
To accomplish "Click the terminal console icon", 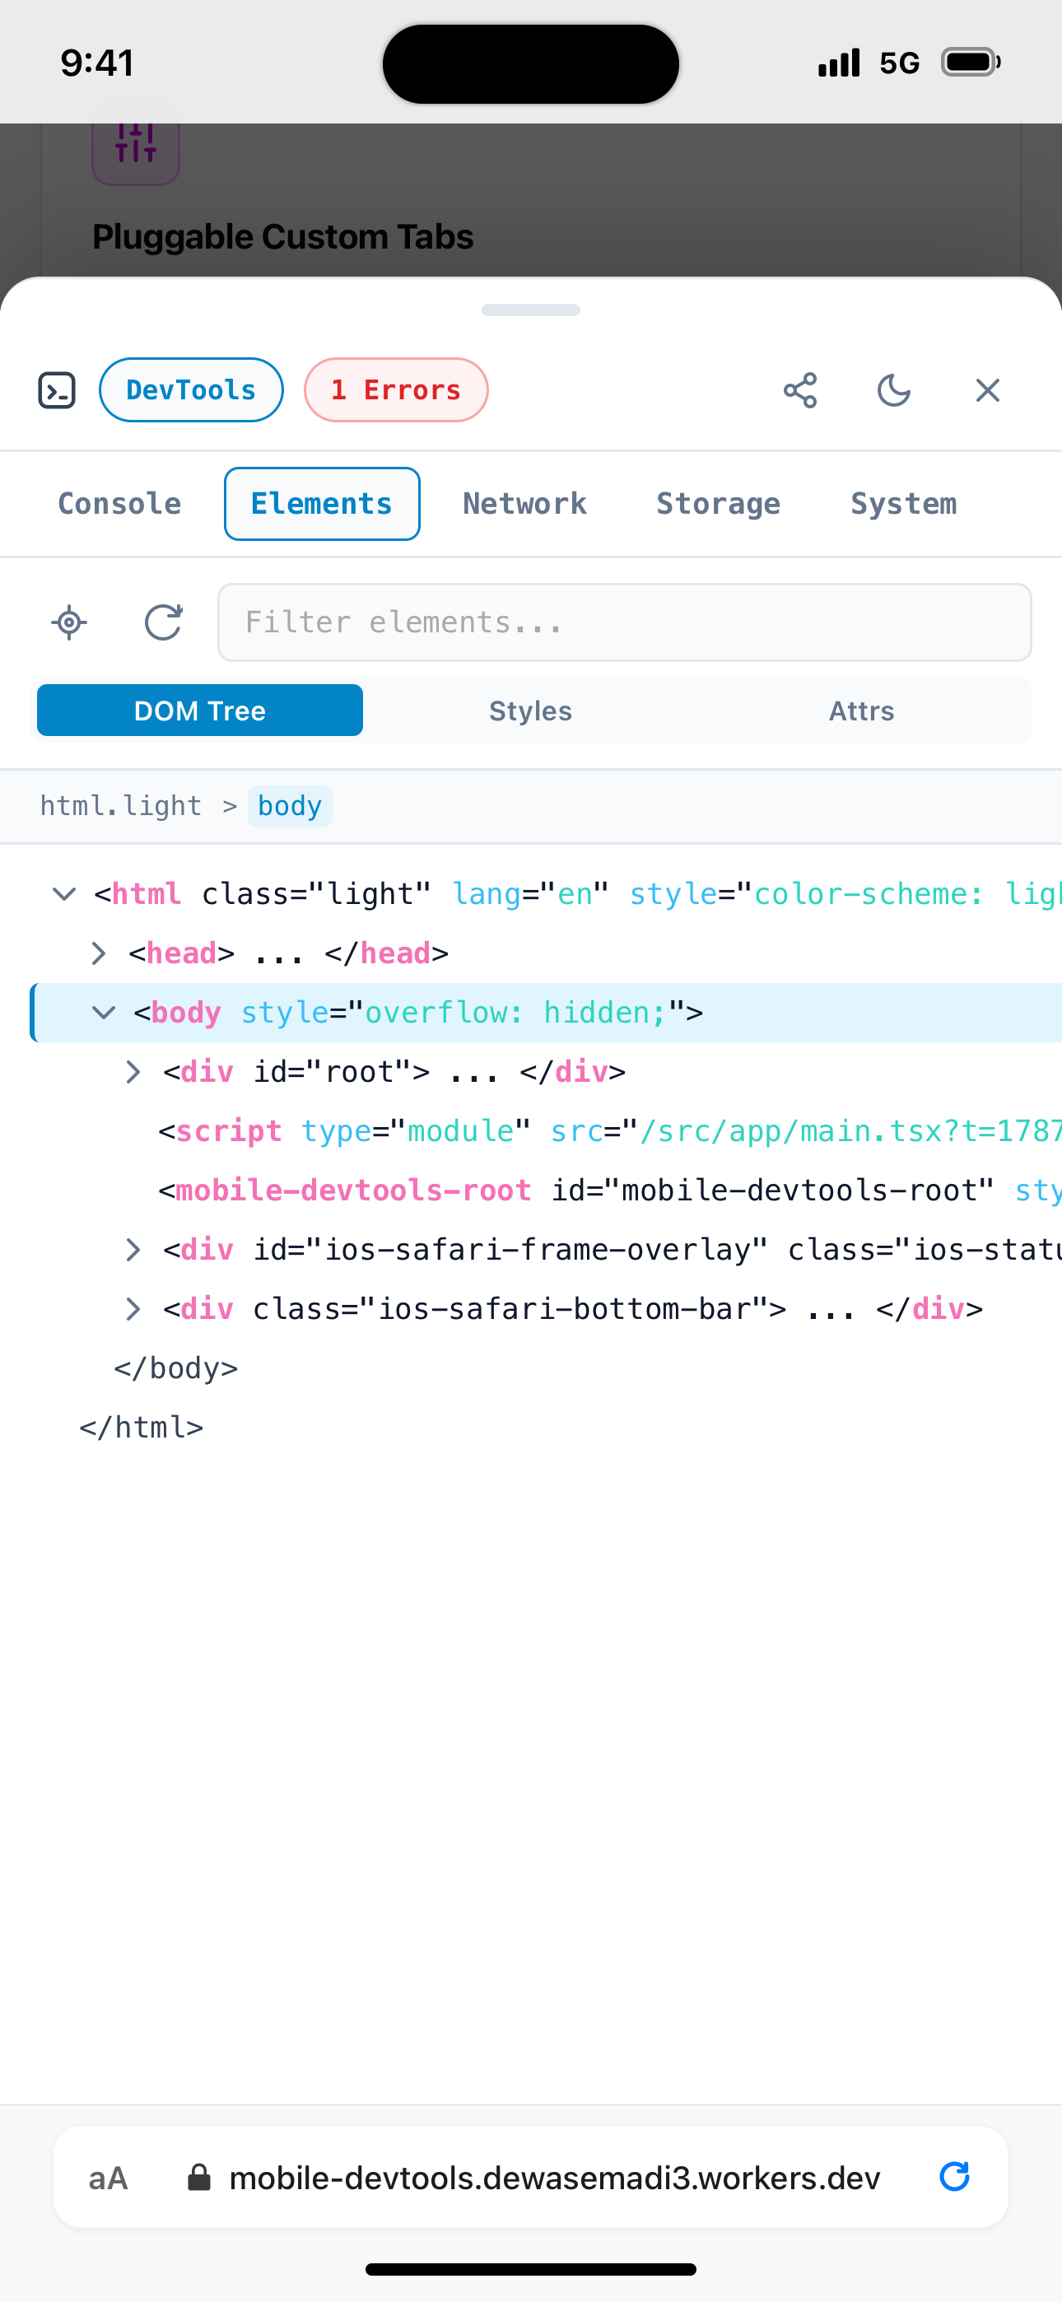I will (x=57, y=390).
